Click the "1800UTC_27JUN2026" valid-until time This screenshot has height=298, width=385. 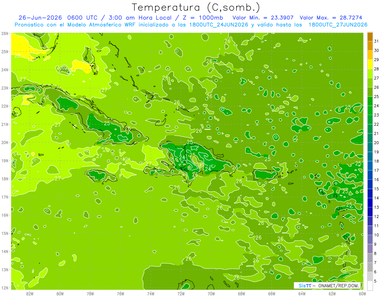pyautogui.click(x=338, y=25)
